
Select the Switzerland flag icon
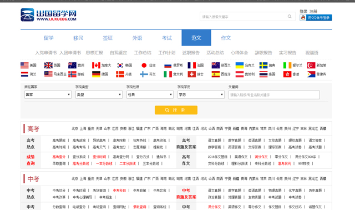pyautogui.click(x=192, y=74)
